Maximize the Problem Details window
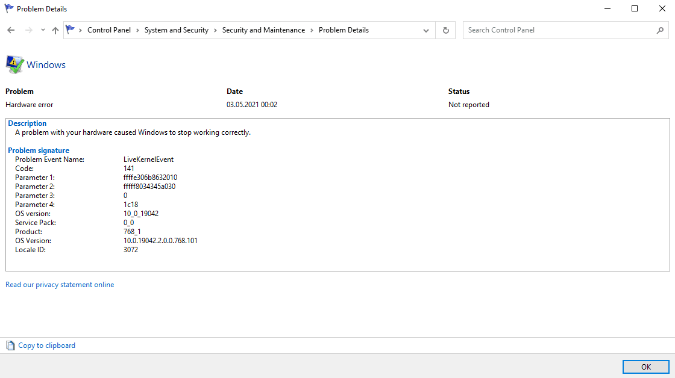675x378 pixels. click(635, 8)
